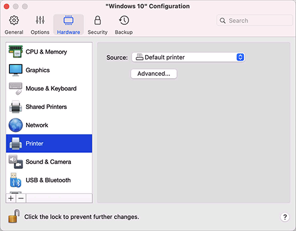This screenshot has width=296, height=231.
Task: Click the search magnifier icon
Action: pos(223,21)
